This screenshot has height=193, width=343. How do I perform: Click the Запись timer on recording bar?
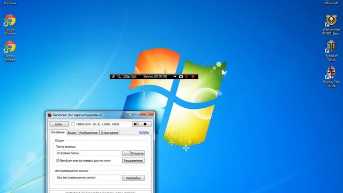pos(155,77)
